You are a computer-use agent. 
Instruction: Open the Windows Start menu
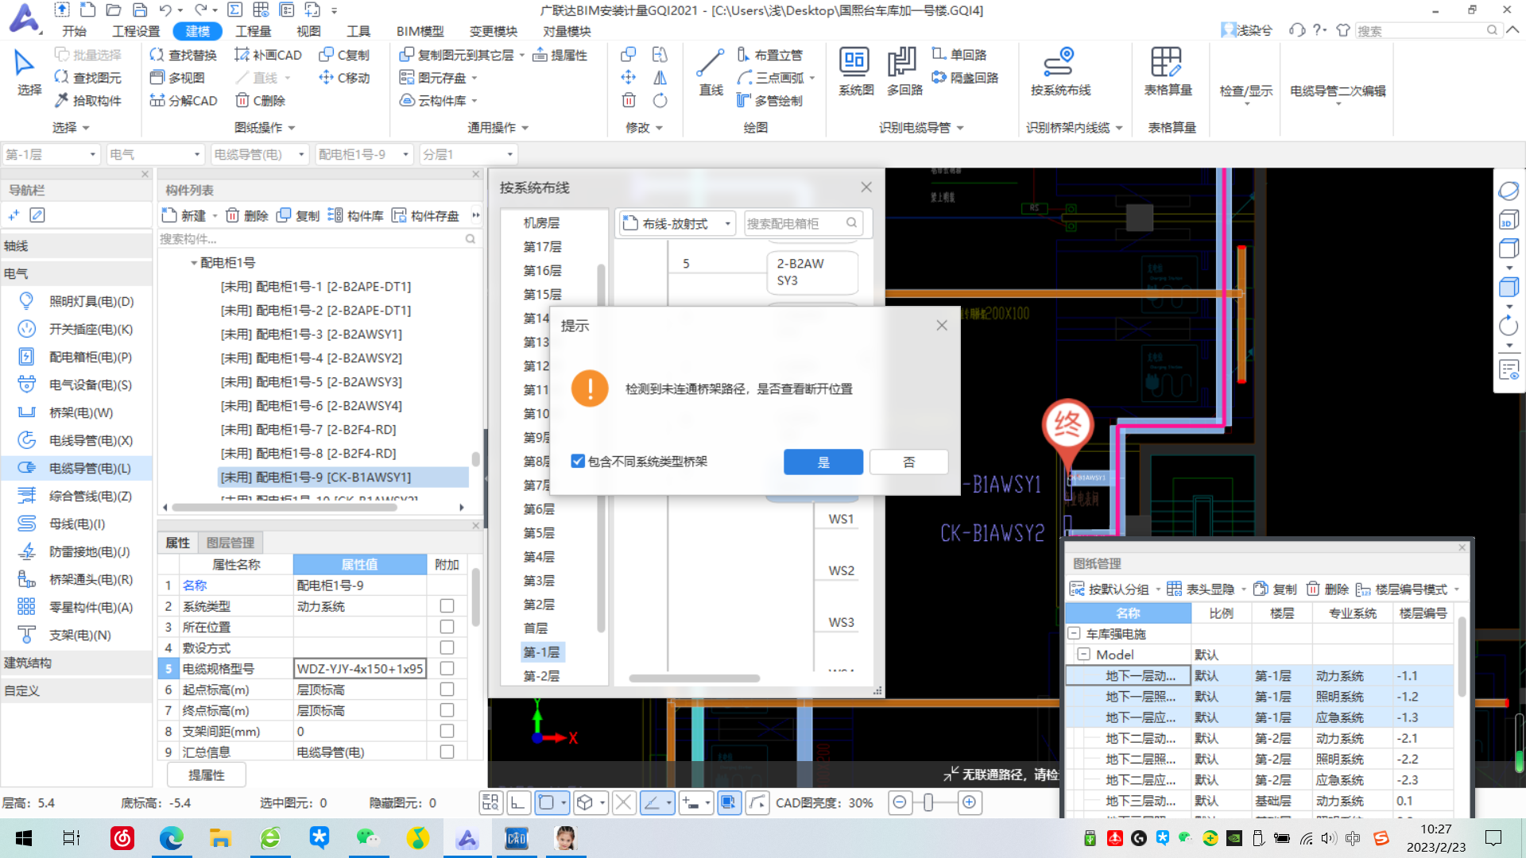click(24, 838)
